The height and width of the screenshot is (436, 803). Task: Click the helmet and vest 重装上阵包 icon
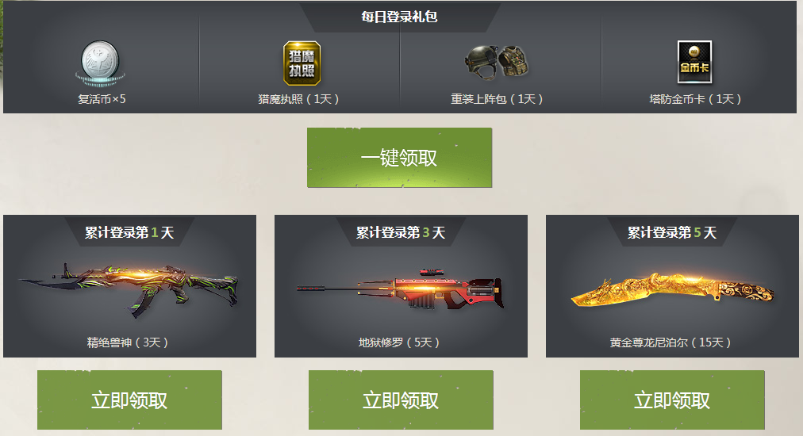pyautogui.click(x=497, y=62)
